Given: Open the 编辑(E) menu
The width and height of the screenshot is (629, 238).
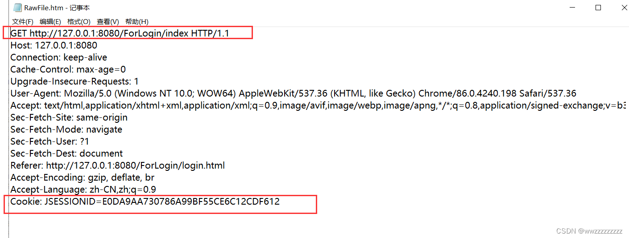Looking at the screenshot, I should pos(50,21).
